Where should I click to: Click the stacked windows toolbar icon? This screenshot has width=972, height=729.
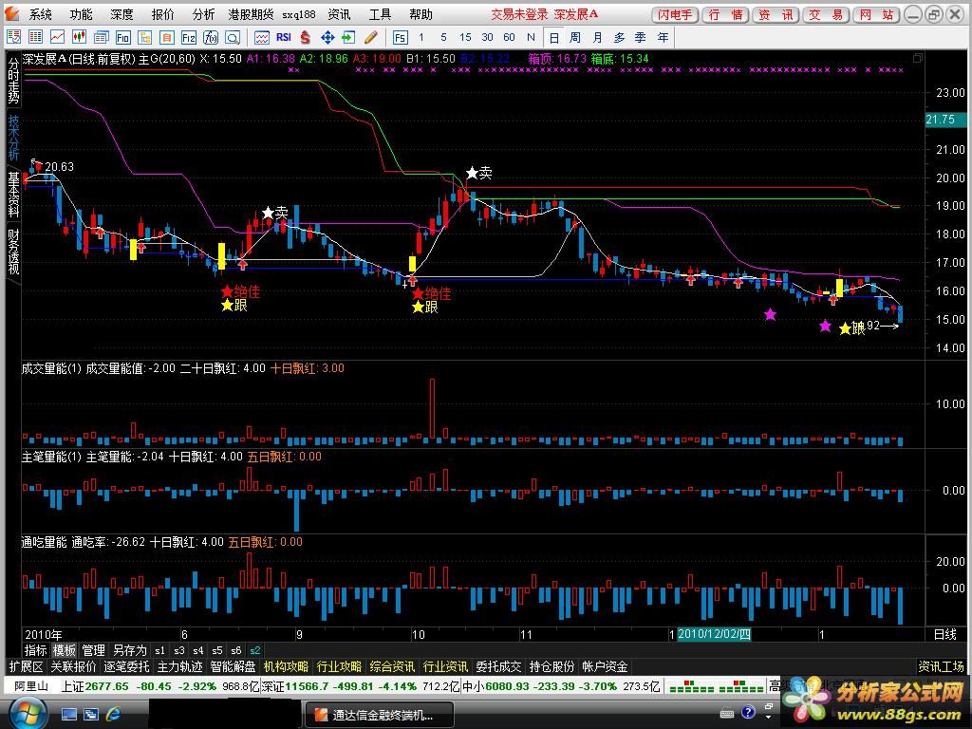(x=101, y=37)
